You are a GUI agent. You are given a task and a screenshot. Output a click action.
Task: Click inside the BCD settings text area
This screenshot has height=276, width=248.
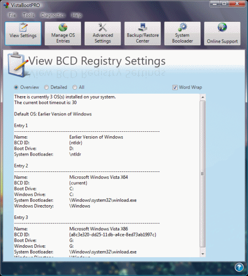(x=107, y=175)
